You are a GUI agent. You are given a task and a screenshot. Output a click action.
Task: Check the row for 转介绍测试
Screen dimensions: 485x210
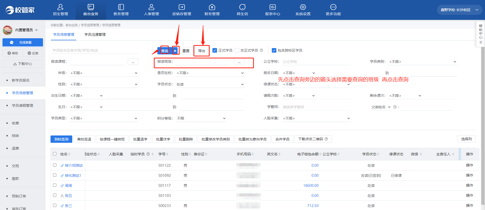click(55, 165)
